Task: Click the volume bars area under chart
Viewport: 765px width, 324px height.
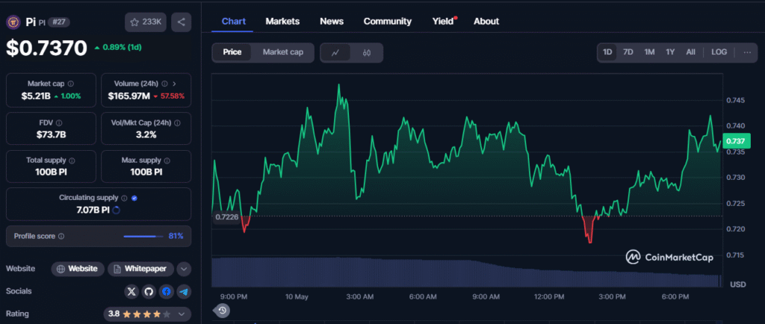Action: tap(466, 272)
